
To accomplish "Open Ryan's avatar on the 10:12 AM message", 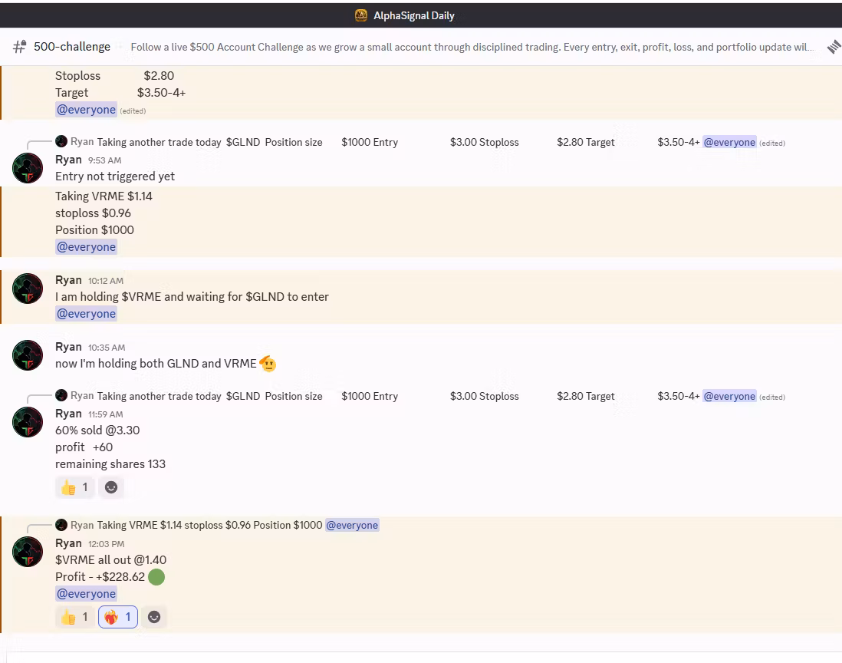I will [x=28, y=289].
